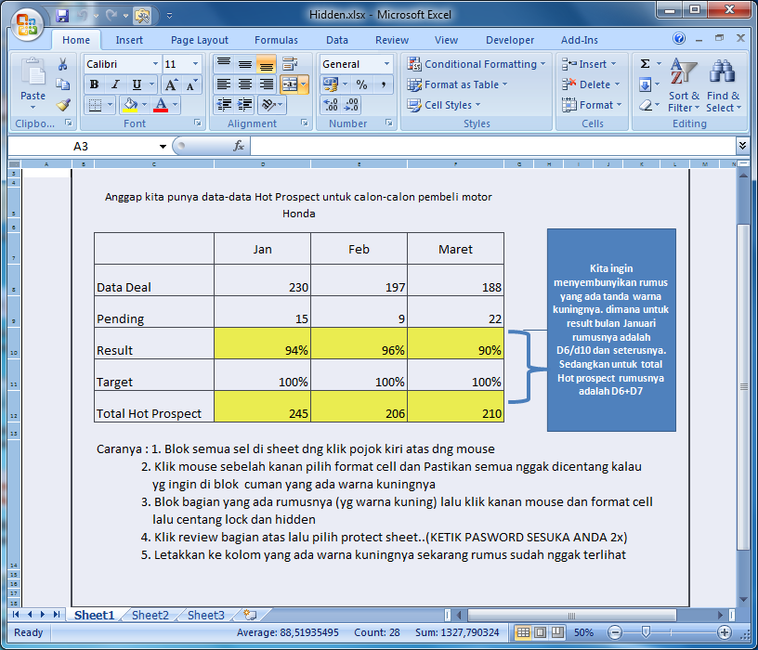Apply comma style format
Viewport: 758px width, 650px height.
pyautogui.click(x=383, y=84)
